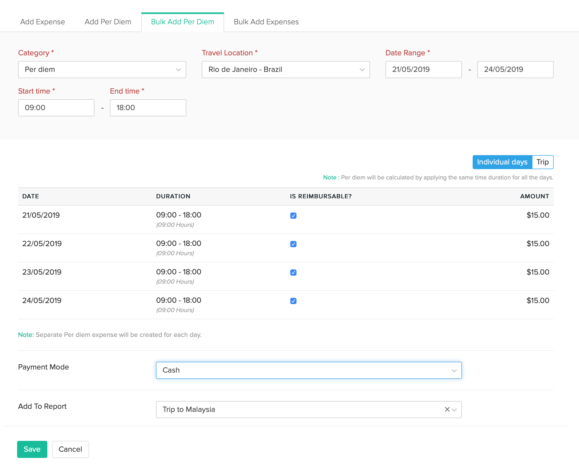Click the Save button
The image size is (579, 468).
pyautogui.click(x=32, y=449)
